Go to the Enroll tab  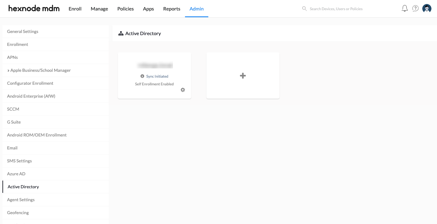pyautogui.click(x=75, y=9)
